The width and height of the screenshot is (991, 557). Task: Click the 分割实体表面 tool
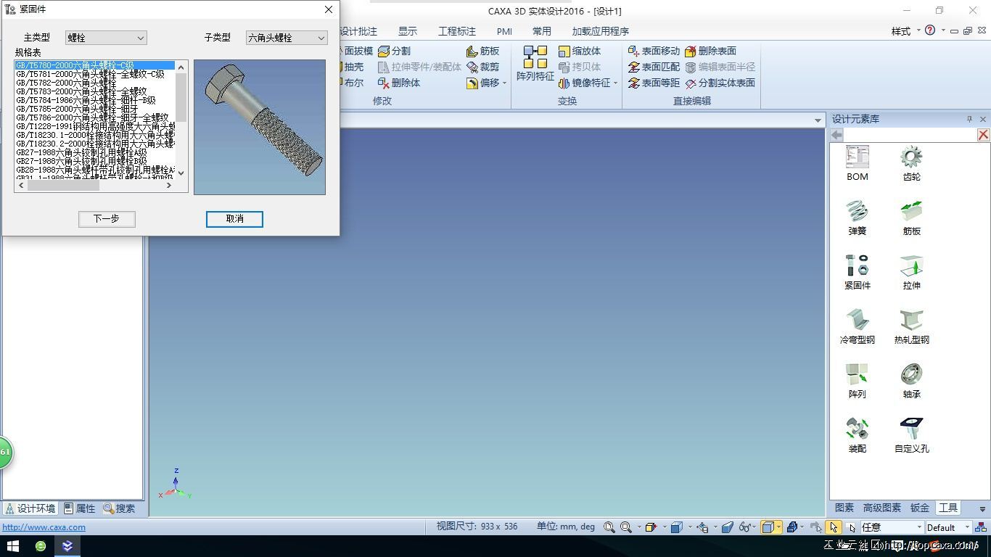coord(720,83)
